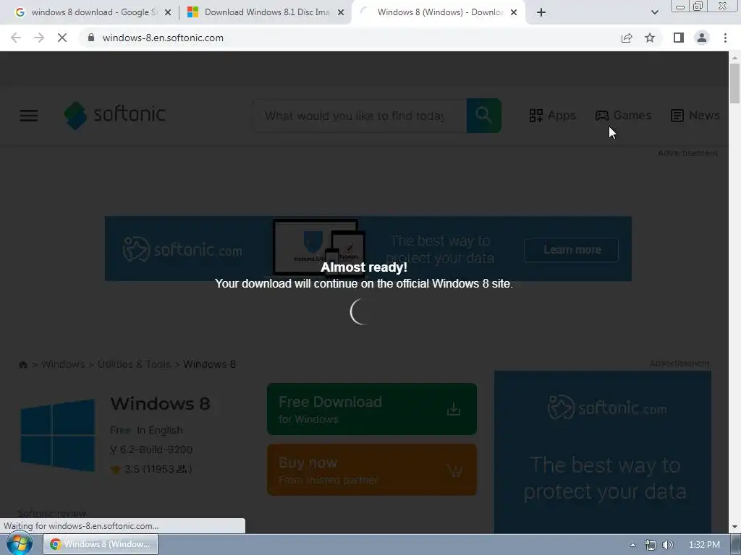Click the Free Download for Windows button
Screen dimensions: 741x555
(372, 409)
